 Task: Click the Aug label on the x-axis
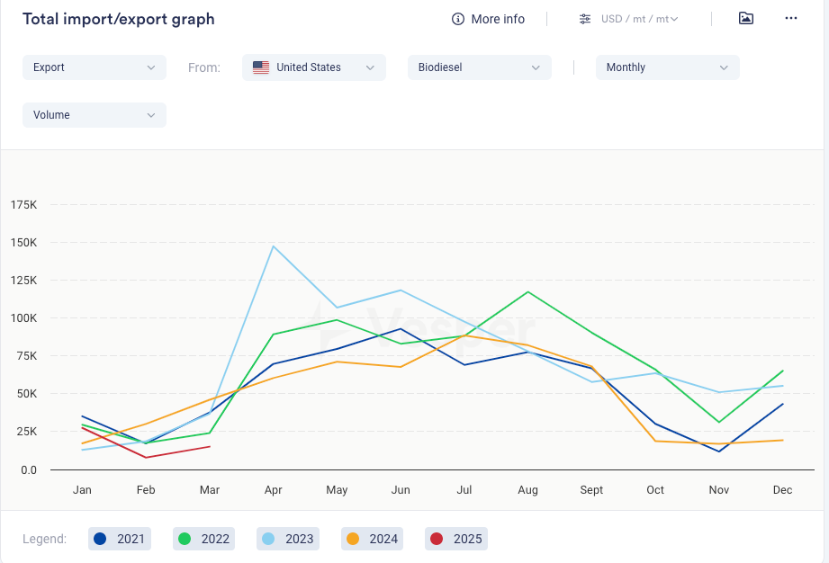point(527,490)
